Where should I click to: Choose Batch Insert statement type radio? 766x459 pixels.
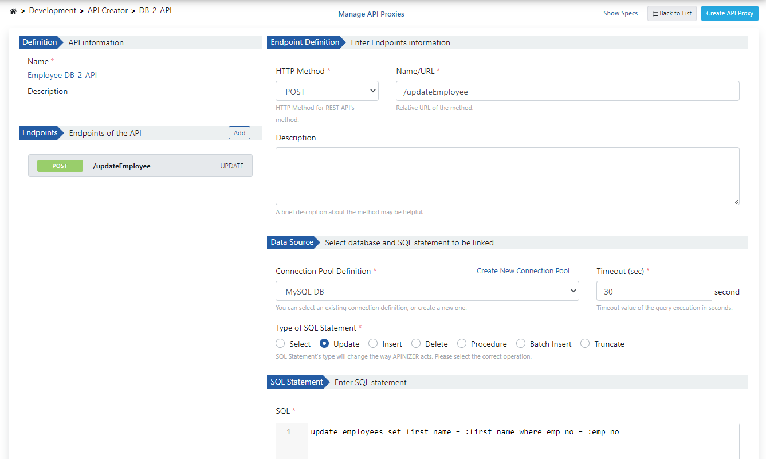pyautogui.click(x=521, y=344)
